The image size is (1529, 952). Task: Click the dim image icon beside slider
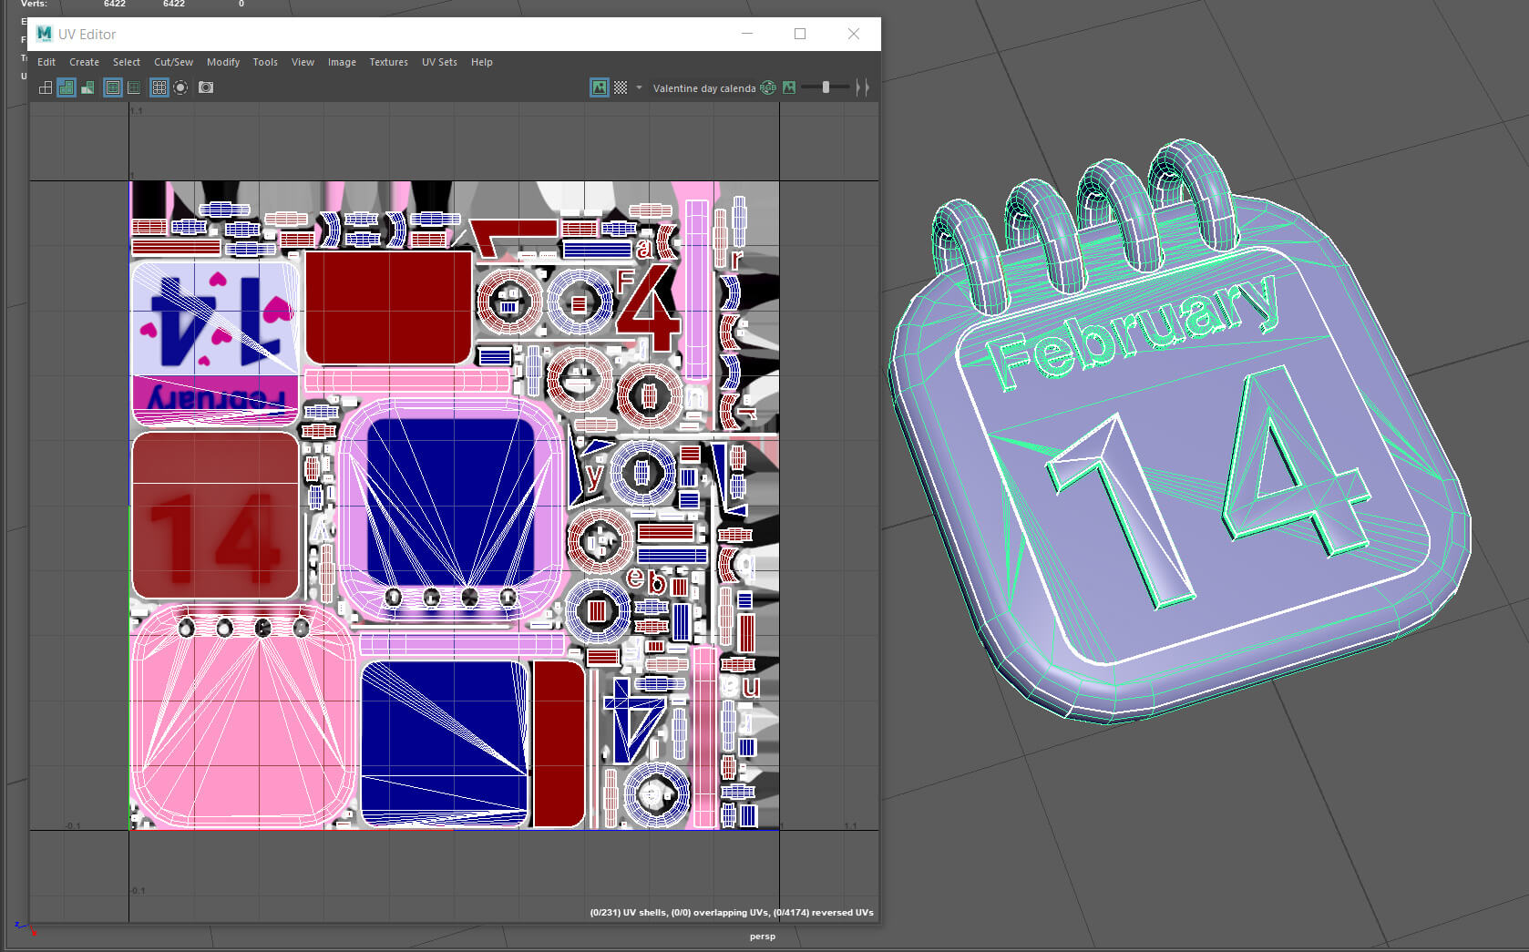coord(789,87)
